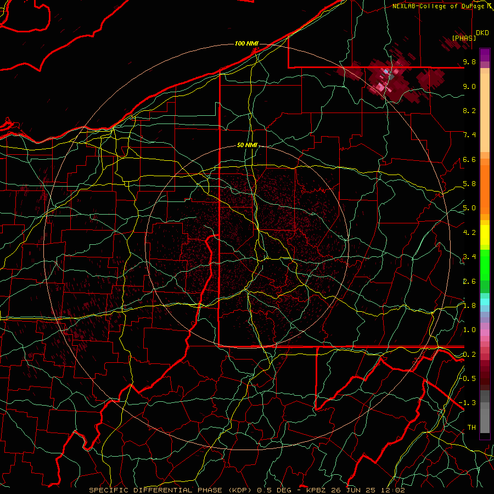Viewport: 494px width, 494px height.
Task: Click the TH label at legend bottom
Action: (x=471, y=428)
